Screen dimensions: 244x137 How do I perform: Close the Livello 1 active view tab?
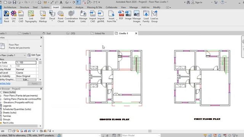point(136,33)
